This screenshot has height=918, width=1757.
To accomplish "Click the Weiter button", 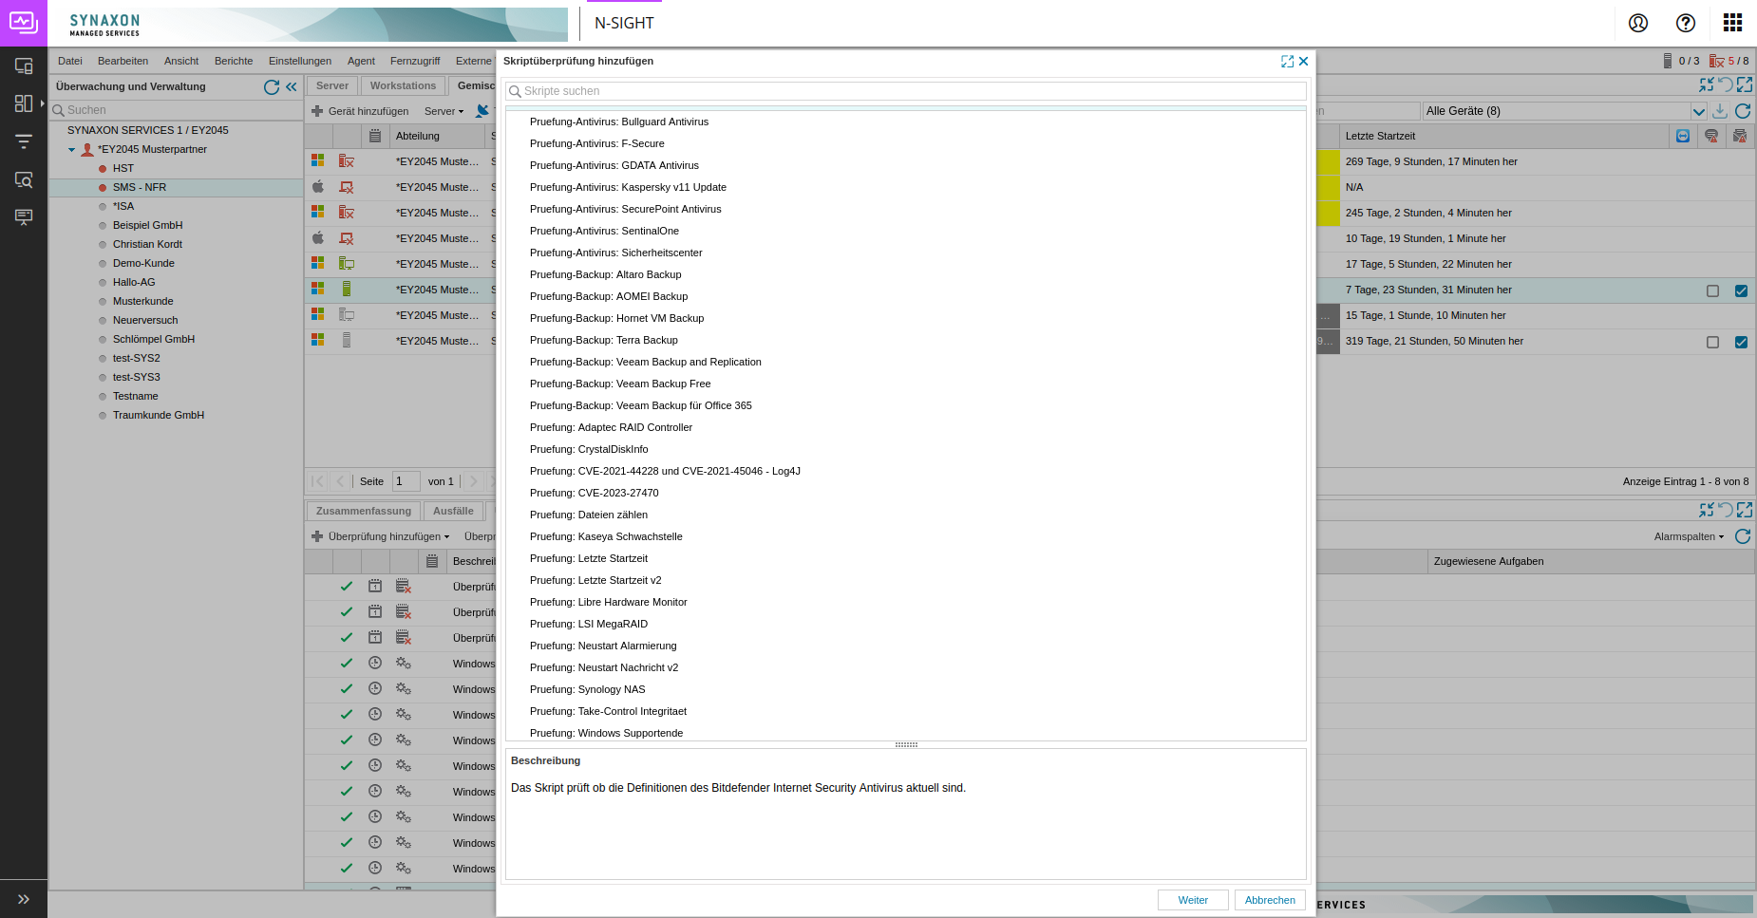I will pos(1193,900).
